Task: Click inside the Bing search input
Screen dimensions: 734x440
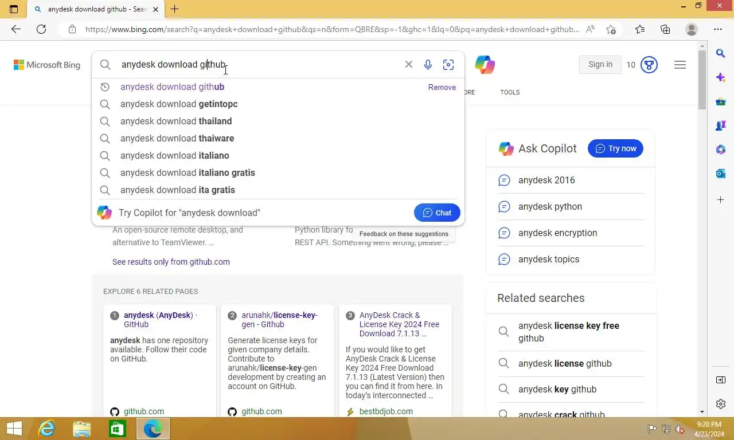Action: point(258,64)
